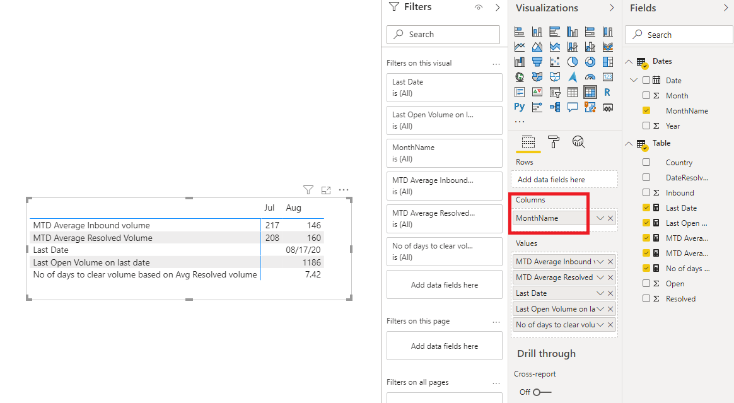Check the Inbound field checkbox
The width and height of the screenshot is (734, 403).
pos(646,192)
